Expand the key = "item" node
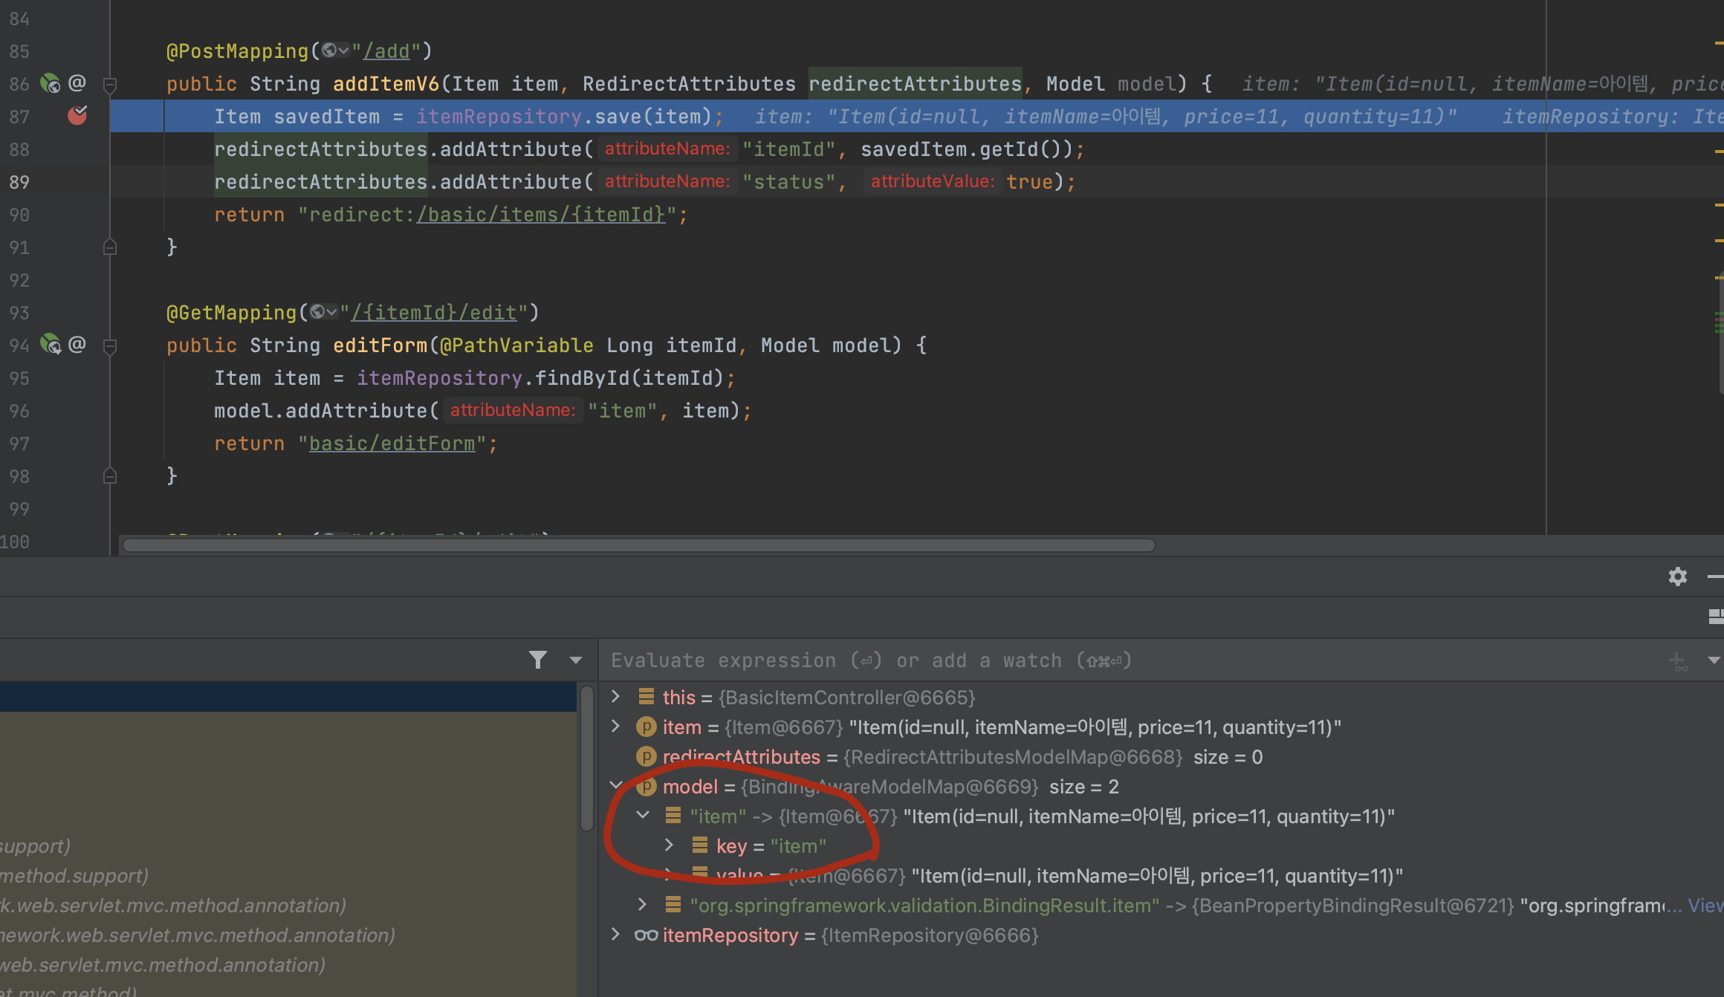This screenshot has height=997, width=1724. [x=669, y=845]
